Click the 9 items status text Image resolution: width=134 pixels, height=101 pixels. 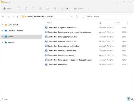(x=5, y=99)
